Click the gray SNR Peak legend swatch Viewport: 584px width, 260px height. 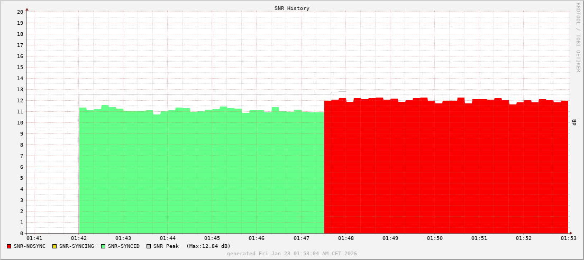[x=149, y=246]
